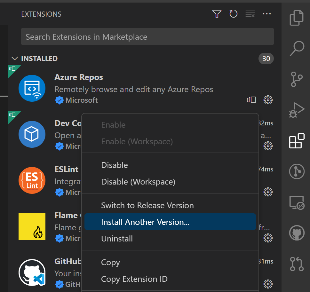Screen dimensions: 310x292
Task: Open the Search view
Action: coord(297,48)
